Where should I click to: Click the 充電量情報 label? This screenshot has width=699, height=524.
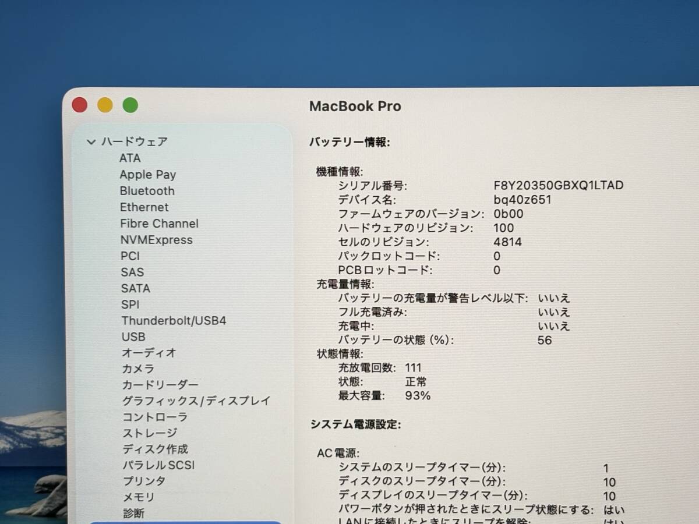(345, 284)
